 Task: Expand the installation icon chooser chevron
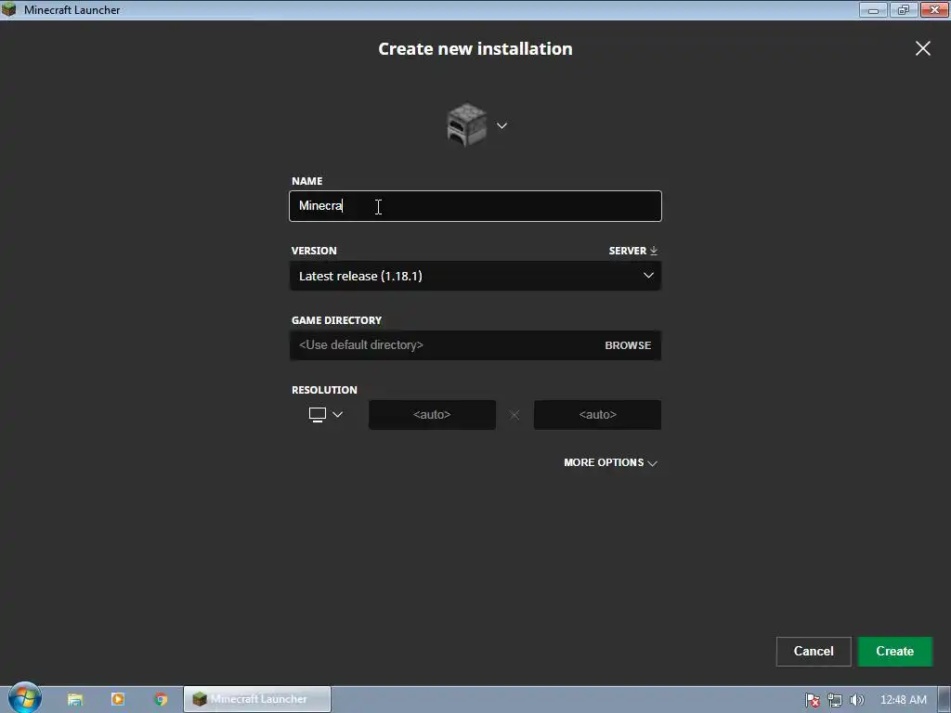(x=502, y=125)
